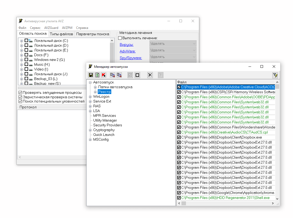Click the empty square uncheck-all icon

tap(137, 75)
